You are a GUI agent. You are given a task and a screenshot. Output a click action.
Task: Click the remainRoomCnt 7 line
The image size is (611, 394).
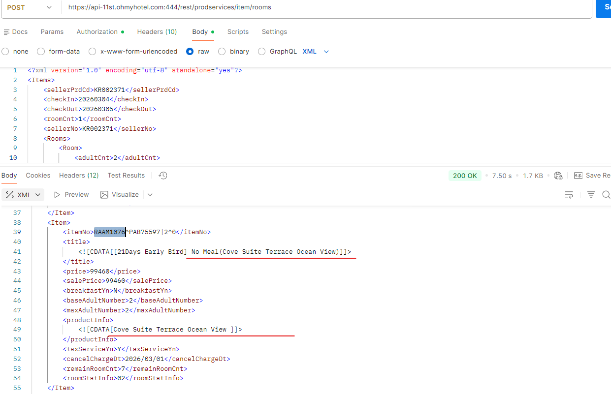coord(125,369)
